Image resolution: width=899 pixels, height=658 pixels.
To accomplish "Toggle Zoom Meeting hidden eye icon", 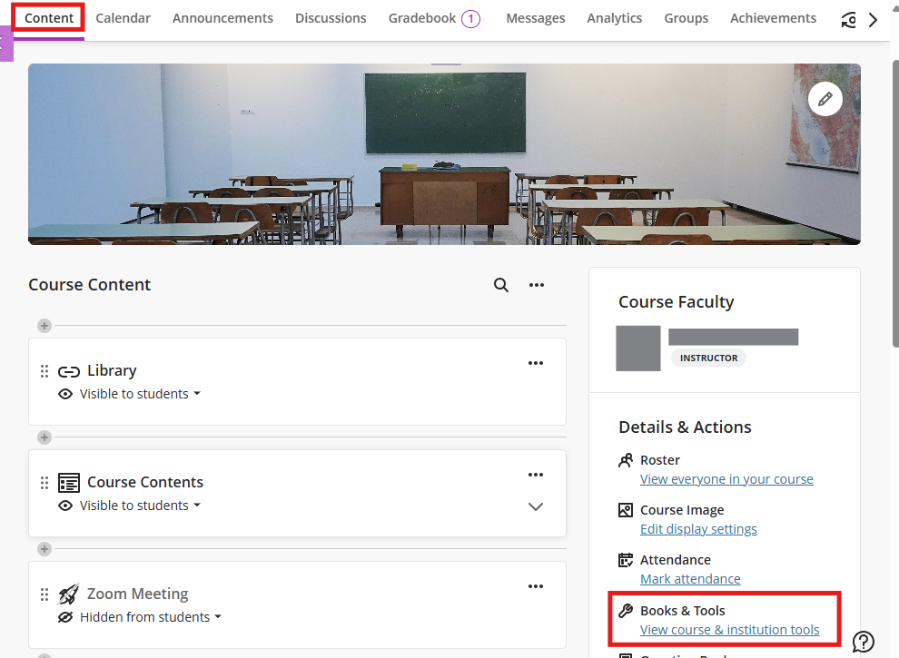I will (x=65, y=617).
